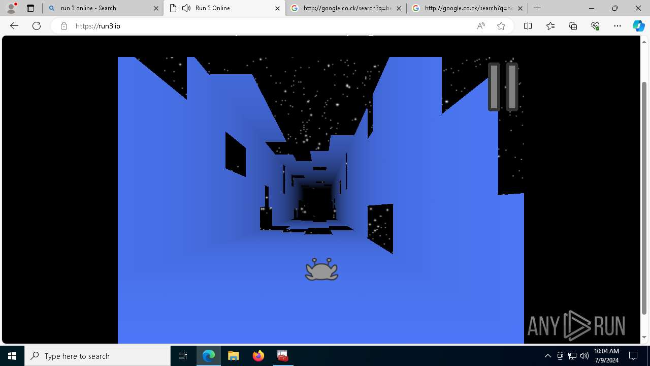Open Task View on the taskbar

point(183,356)
